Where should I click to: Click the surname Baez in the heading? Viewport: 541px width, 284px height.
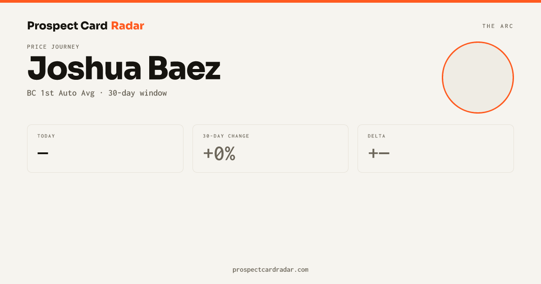tap(184, 69)
